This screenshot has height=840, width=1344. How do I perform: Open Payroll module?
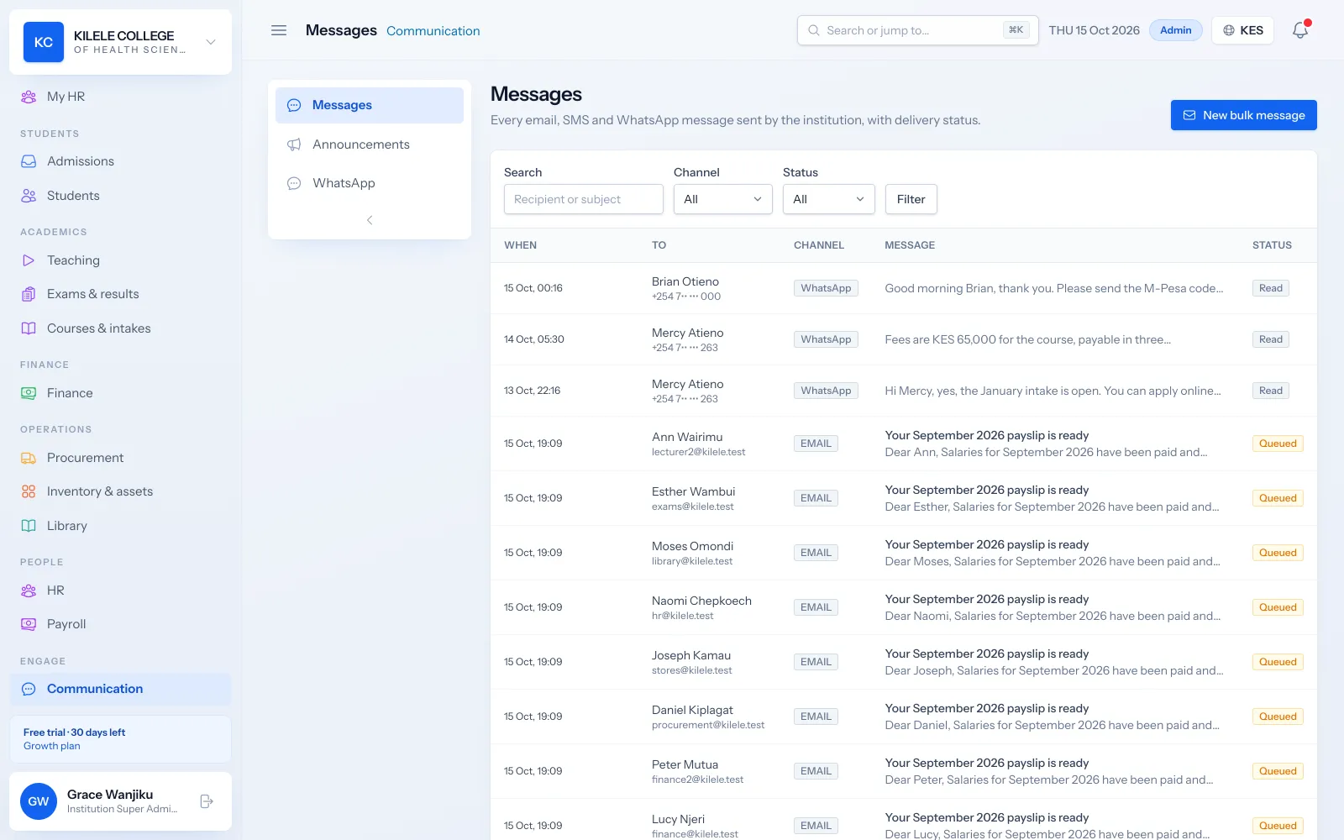(x=120, y=624)
